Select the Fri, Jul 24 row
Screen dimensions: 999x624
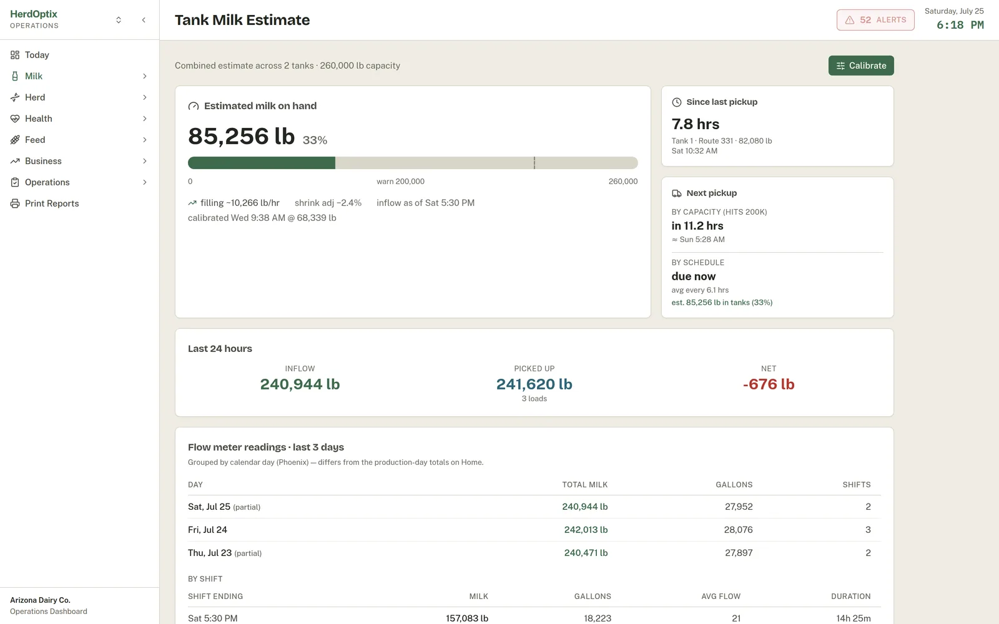click(534, 530)
